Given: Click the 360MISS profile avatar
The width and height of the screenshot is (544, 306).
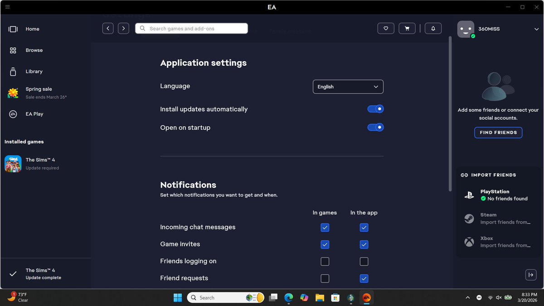Looking at the screenshot, I should pyautogui.click(x=466, y=29).
